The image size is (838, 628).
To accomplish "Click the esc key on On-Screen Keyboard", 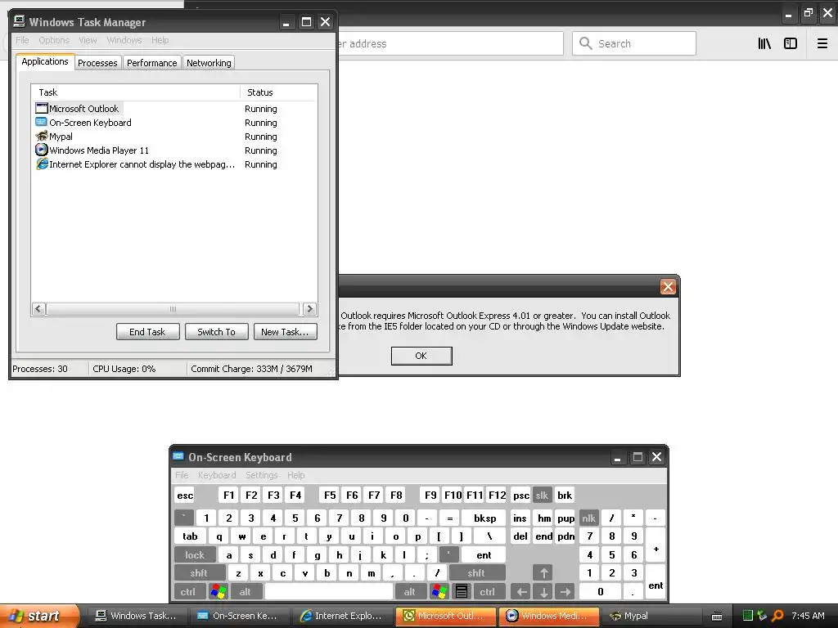I will point(185,495).
